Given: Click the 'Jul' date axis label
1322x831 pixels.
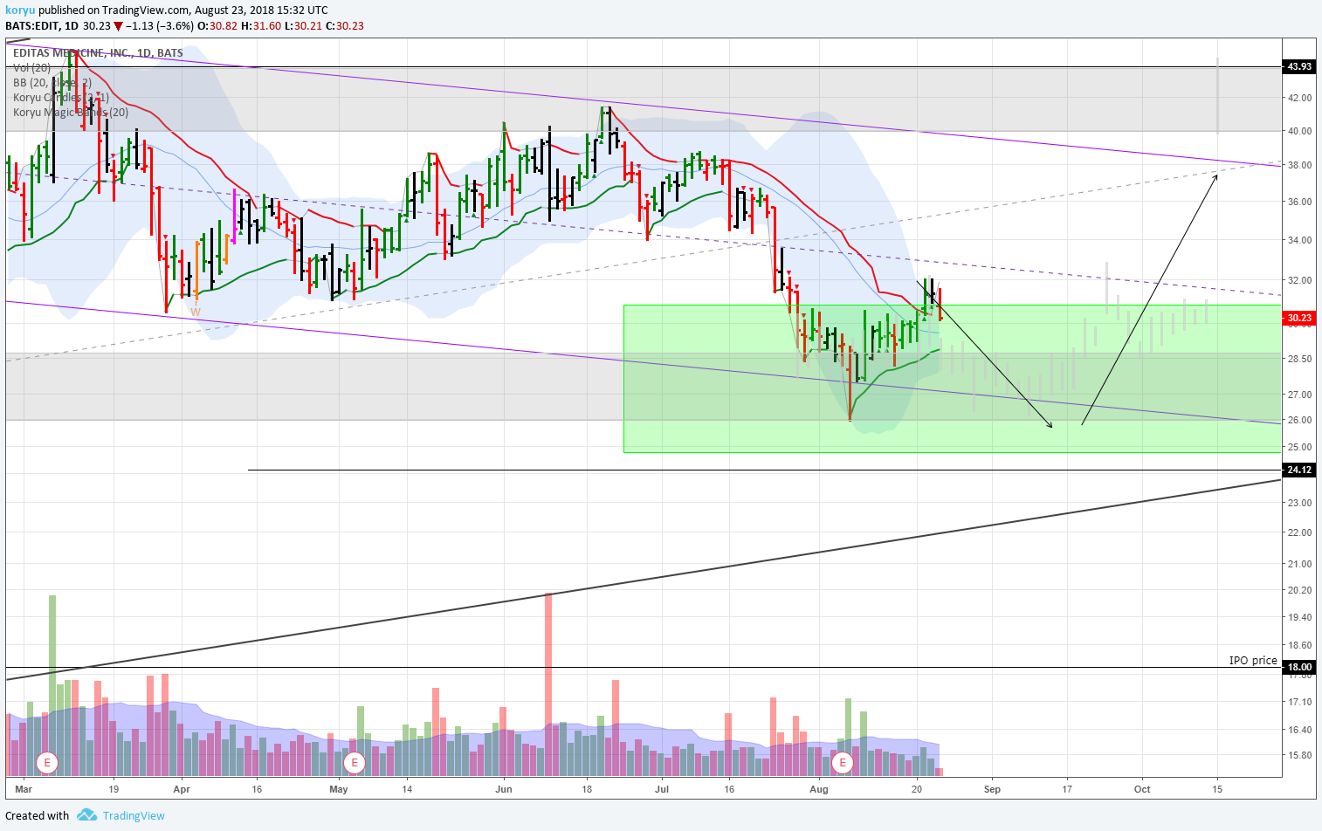Looking at the screenshot, I should 661,789.
